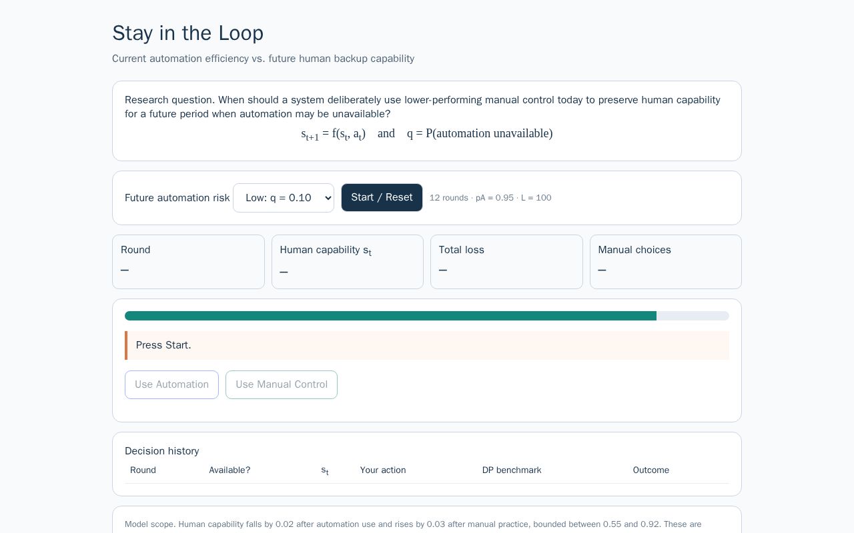The height and width of the screenshot is (533, 854).
Task: Click the 'Decision history' heading
Action: (162, 451)
